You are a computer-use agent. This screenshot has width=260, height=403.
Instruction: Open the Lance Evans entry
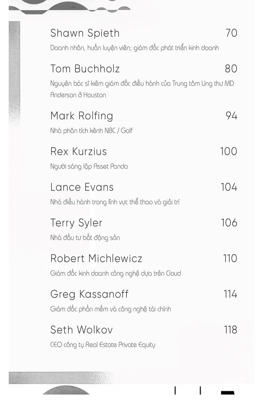coord(82,187)
